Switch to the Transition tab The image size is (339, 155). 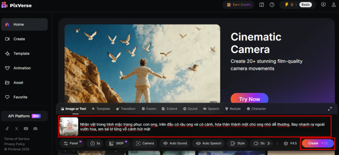click(x=126, y=109)
